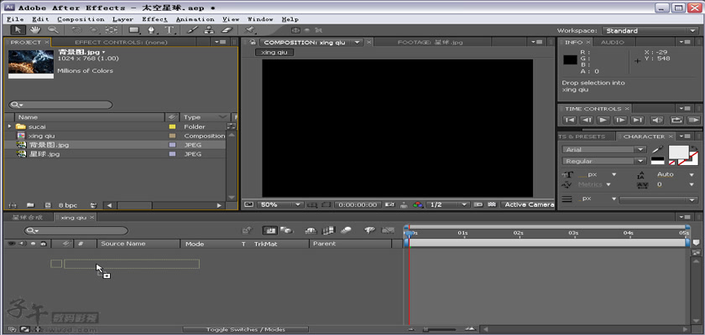
Task: Select the Zoom magnifier tool
Action: 53,30
